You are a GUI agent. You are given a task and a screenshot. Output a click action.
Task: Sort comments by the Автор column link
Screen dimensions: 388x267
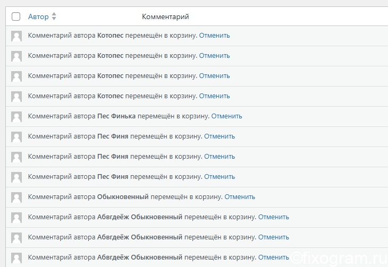pos(38,16)
